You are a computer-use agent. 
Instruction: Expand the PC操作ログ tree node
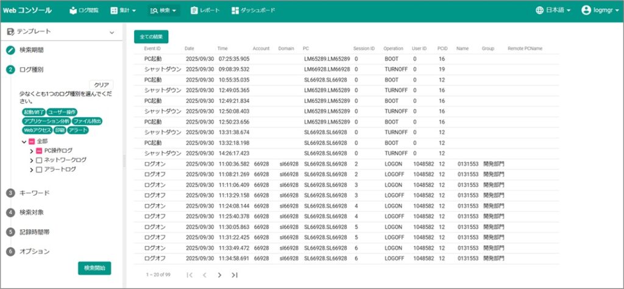coord(31,151)
